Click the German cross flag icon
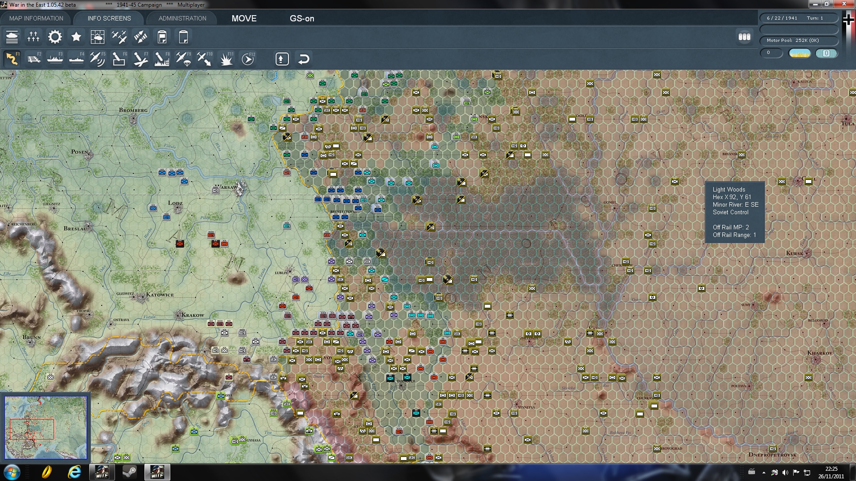Image resolution: width=856 pixels, height=481 pixels. click(848, 19)
